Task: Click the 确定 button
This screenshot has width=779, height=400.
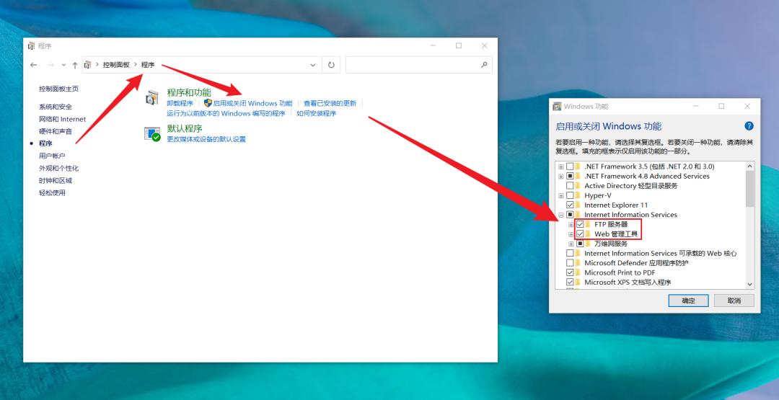Action: (x=688, y=301)
